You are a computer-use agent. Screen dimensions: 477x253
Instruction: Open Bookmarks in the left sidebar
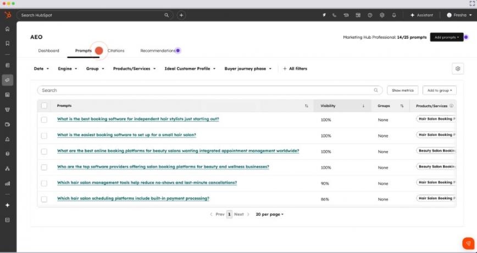coord(8,43)
